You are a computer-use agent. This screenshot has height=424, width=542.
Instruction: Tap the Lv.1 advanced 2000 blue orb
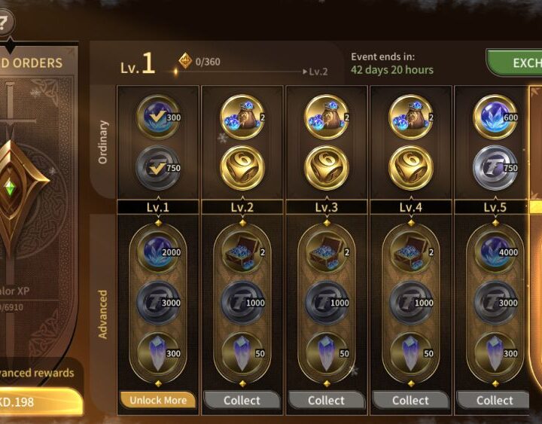pos(158,252)
